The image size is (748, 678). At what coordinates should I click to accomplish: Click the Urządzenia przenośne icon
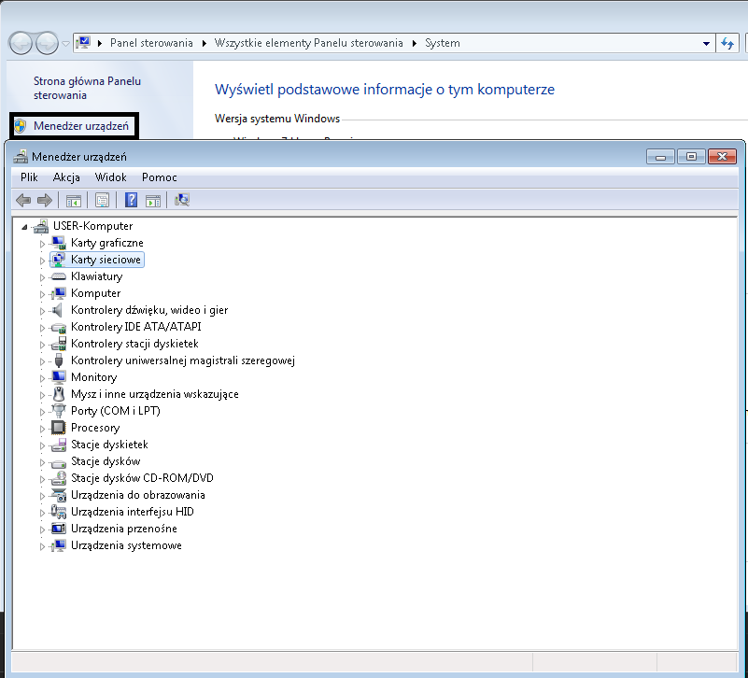(x=59, y=529)
